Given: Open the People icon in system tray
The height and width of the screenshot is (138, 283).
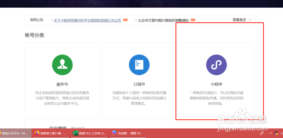Looking at the screenshot, I should pyautogui.click(x=262, y=133).
